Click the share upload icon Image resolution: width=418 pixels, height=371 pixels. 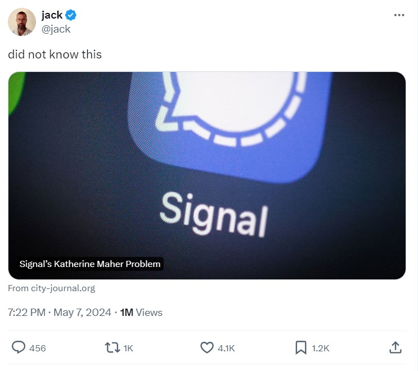[395, 348]
